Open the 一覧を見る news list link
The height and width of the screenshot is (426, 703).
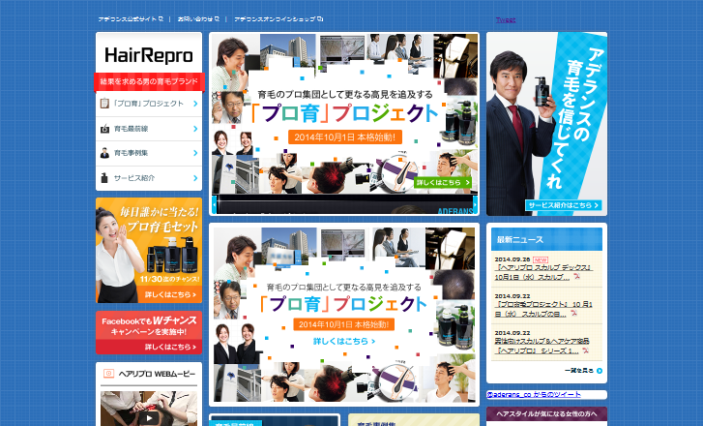coord(579,371)
